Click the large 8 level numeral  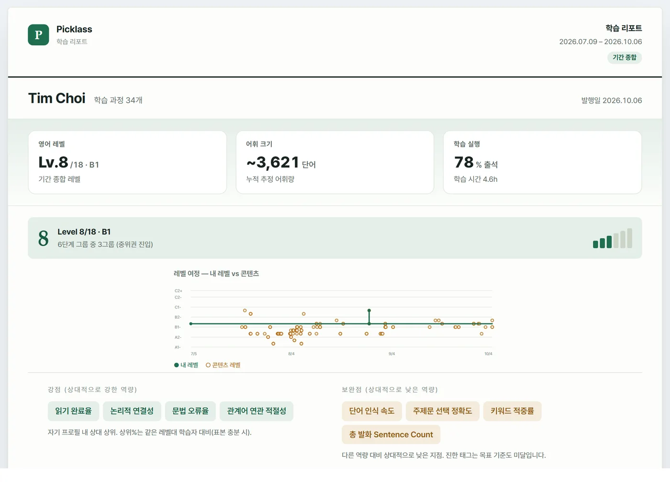[x=43, y=238]
